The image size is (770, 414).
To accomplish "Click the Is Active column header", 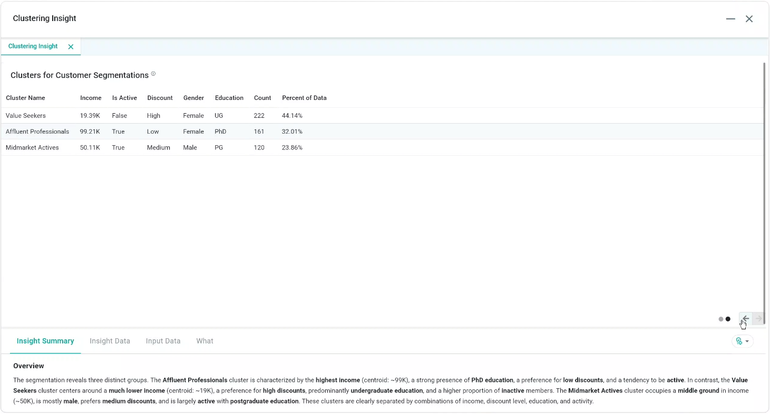I will pyautogui.click(x=124, y=98).
